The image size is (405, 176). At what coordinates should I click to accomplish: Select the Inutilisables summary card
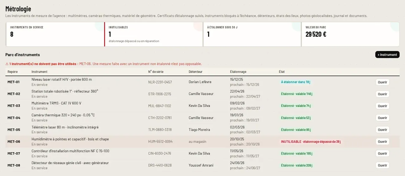click(x=153, y=34)
